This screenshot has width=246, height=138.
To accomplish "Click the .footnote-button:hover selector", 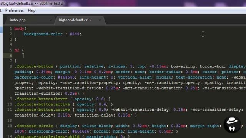I will tap(41, 99).
